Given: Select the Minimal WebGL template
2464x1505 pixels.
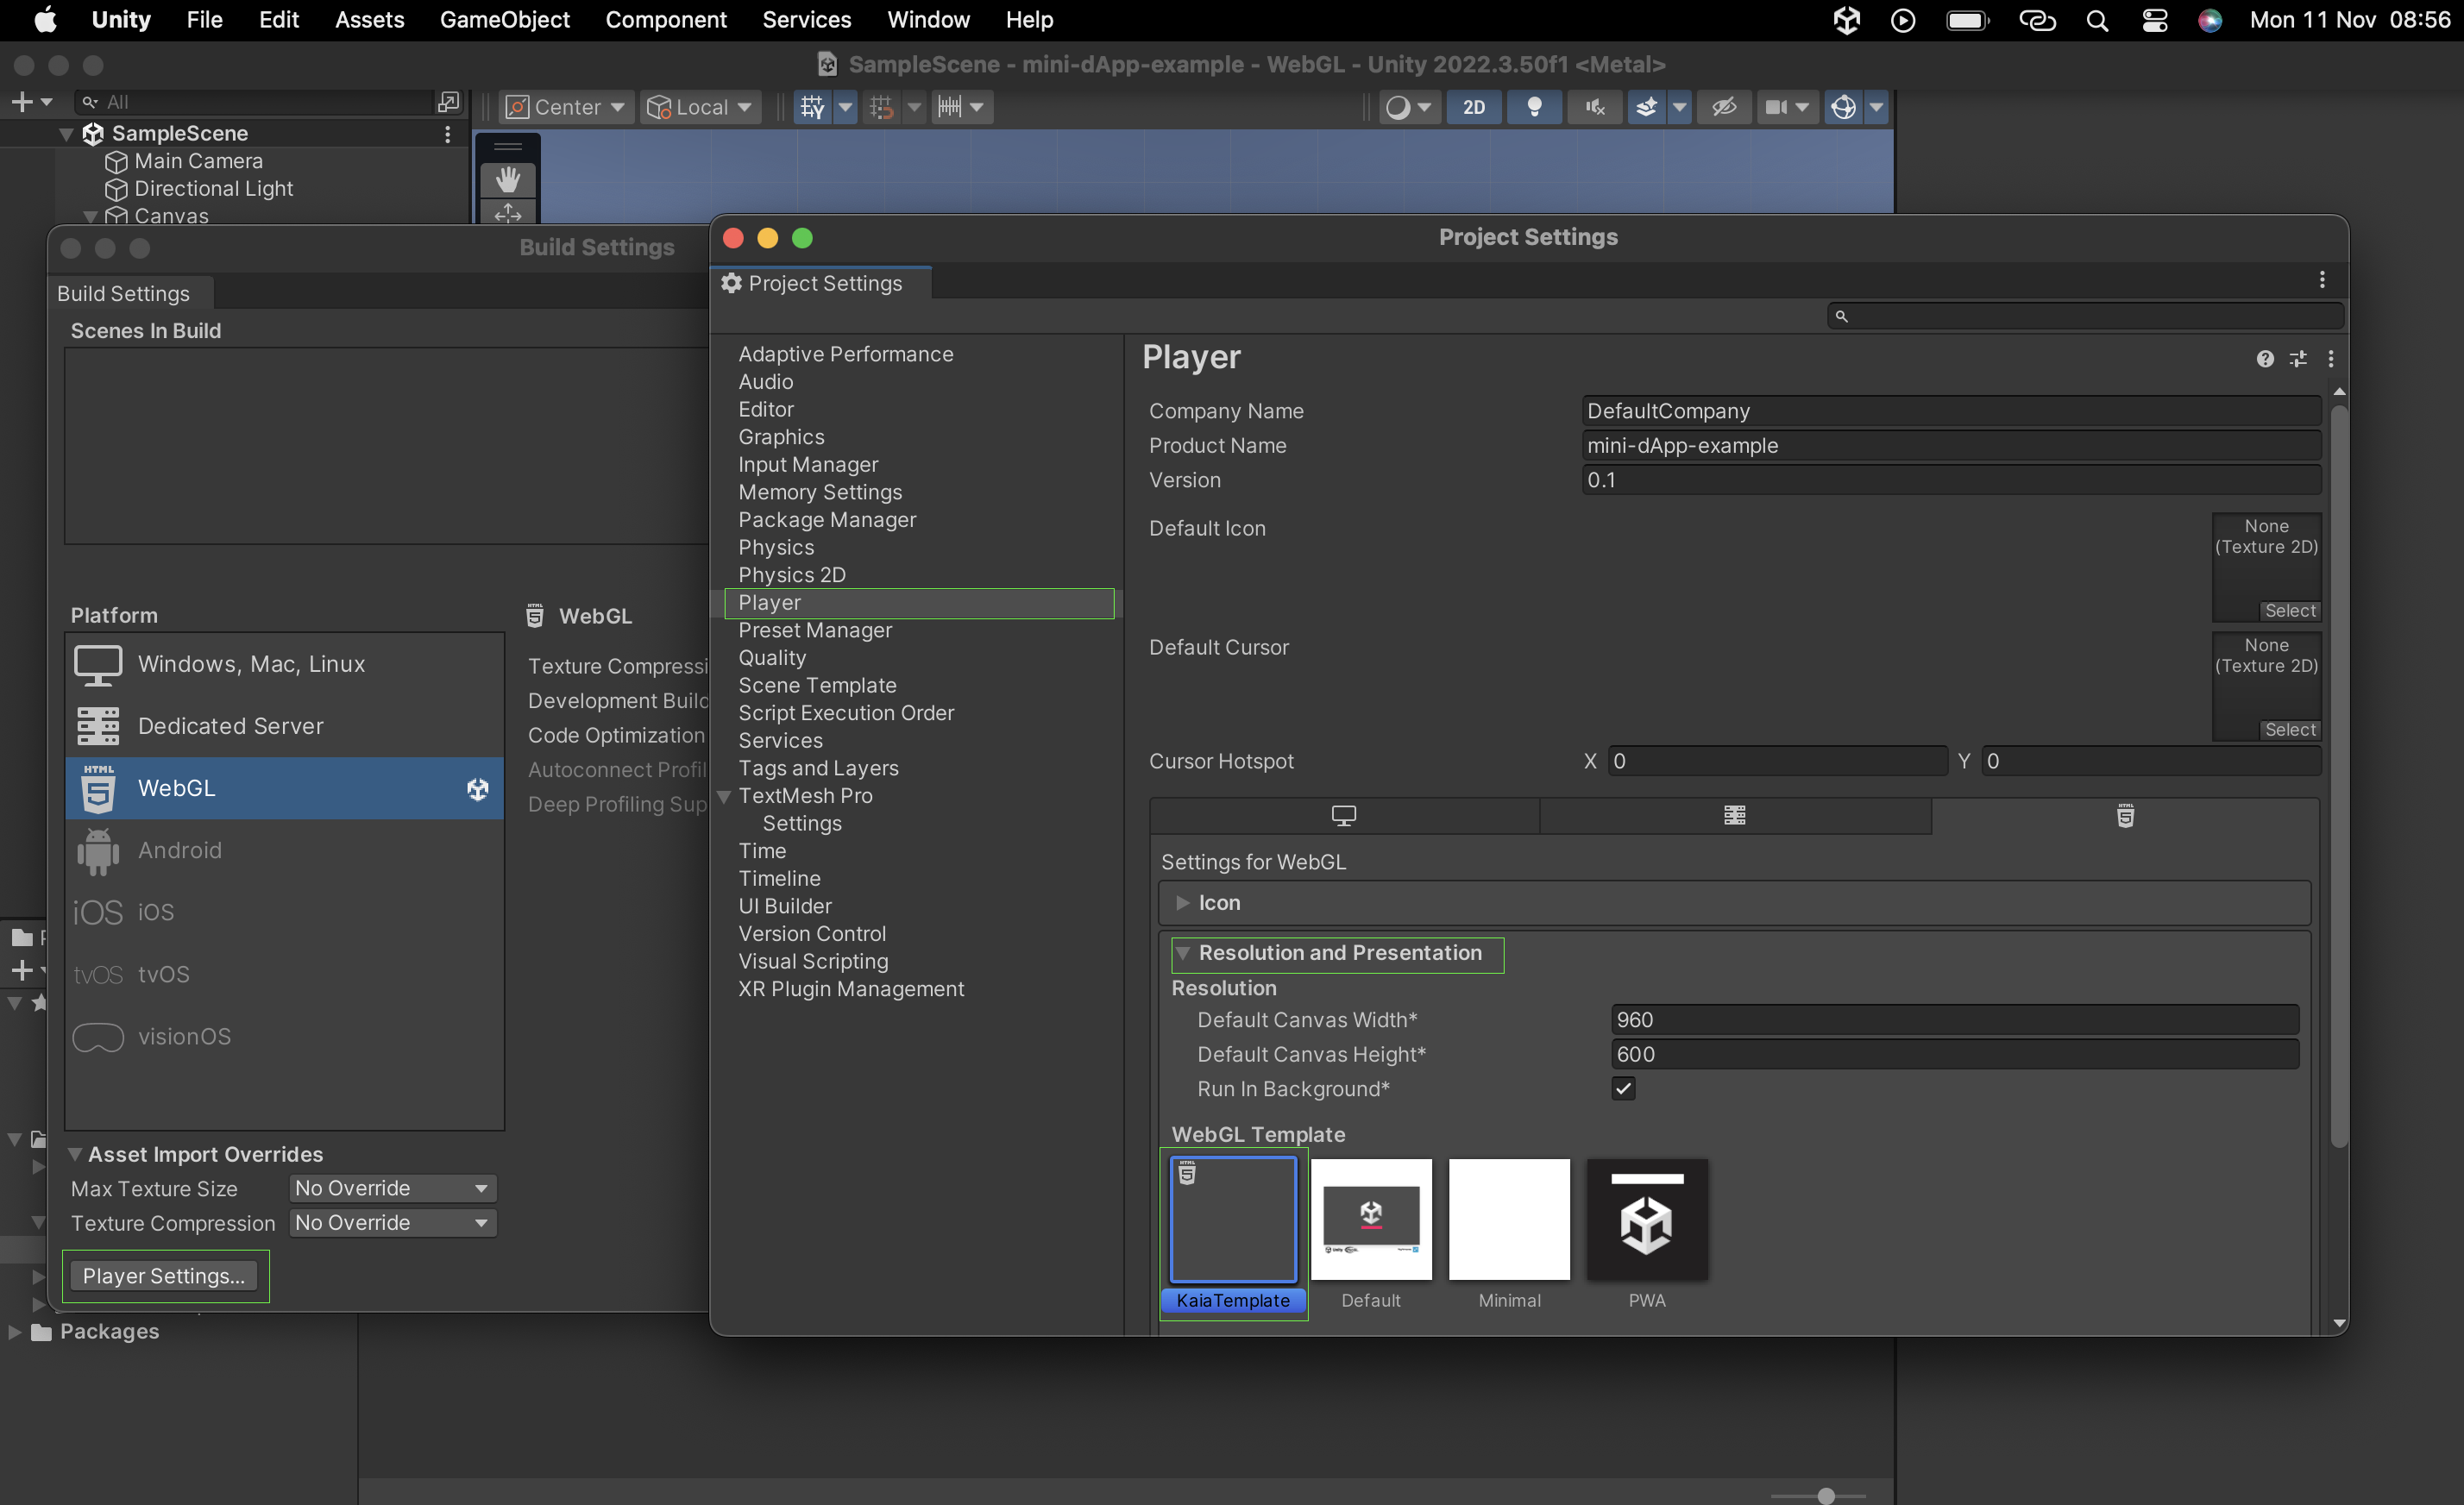Looking at the screenshot, I should click(x=1509, y=1235).
